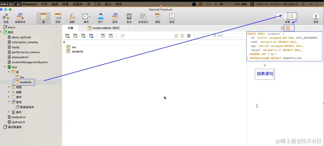324x146 pixels.
Task: Open the dropdown arrow beside 事件 toolbar icon
Action: [x=90, y=17]
